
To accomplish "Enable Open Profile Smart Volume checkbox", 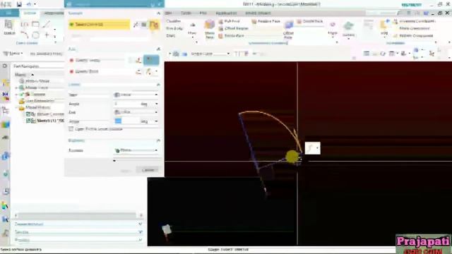I will click(x=71, y=129).
